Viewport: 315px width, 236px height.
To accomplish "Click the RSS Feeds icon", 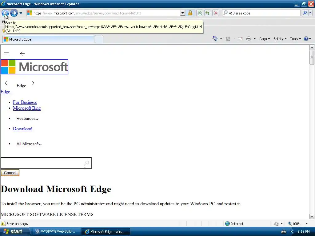I will click(228, 39).
